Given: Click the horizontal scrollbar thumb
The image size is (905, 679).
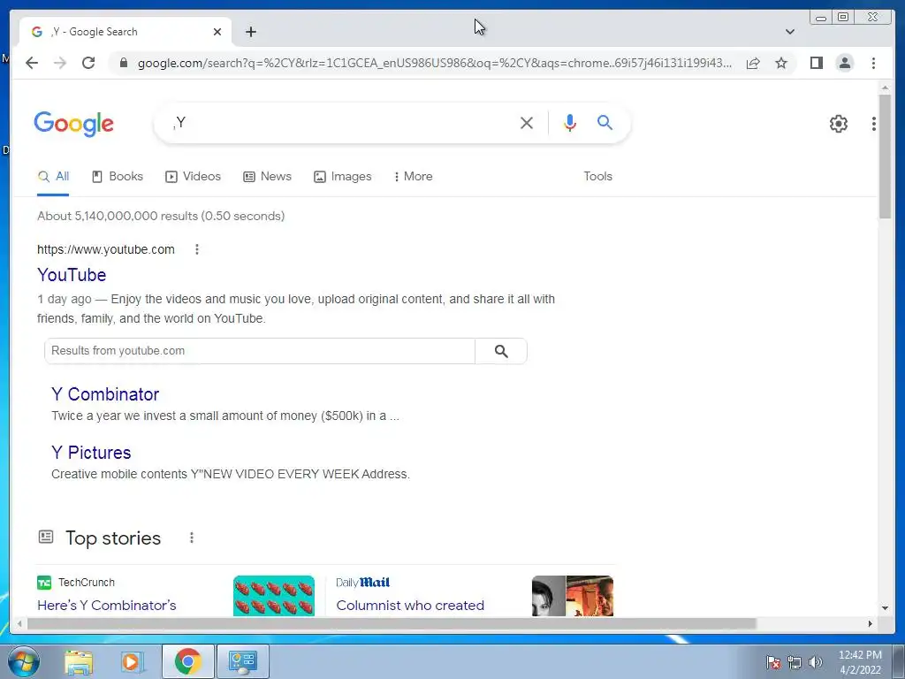Looking at the screenshot, I should point(392,623).
